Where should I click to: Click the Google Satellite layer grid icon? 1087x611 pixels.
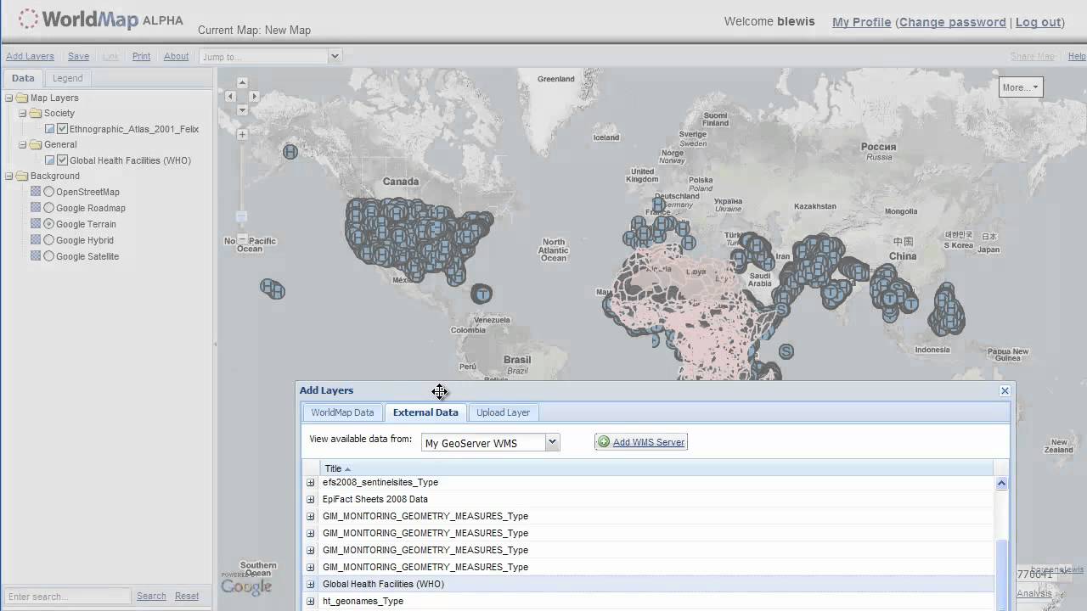[x=36, y=256]
